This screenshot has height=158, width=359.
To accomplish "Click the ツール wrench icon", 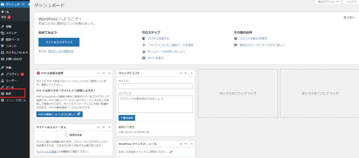I will pyautogui.click(x=3, y=87).
